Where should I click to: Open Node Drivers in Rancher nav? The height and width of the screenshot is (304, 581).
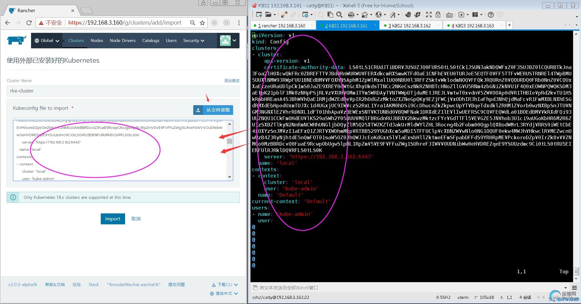tap(123, 40)
